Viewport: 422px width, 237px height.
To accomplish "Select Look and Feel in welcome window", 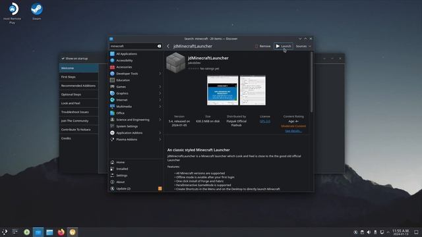I will point(78,103).
